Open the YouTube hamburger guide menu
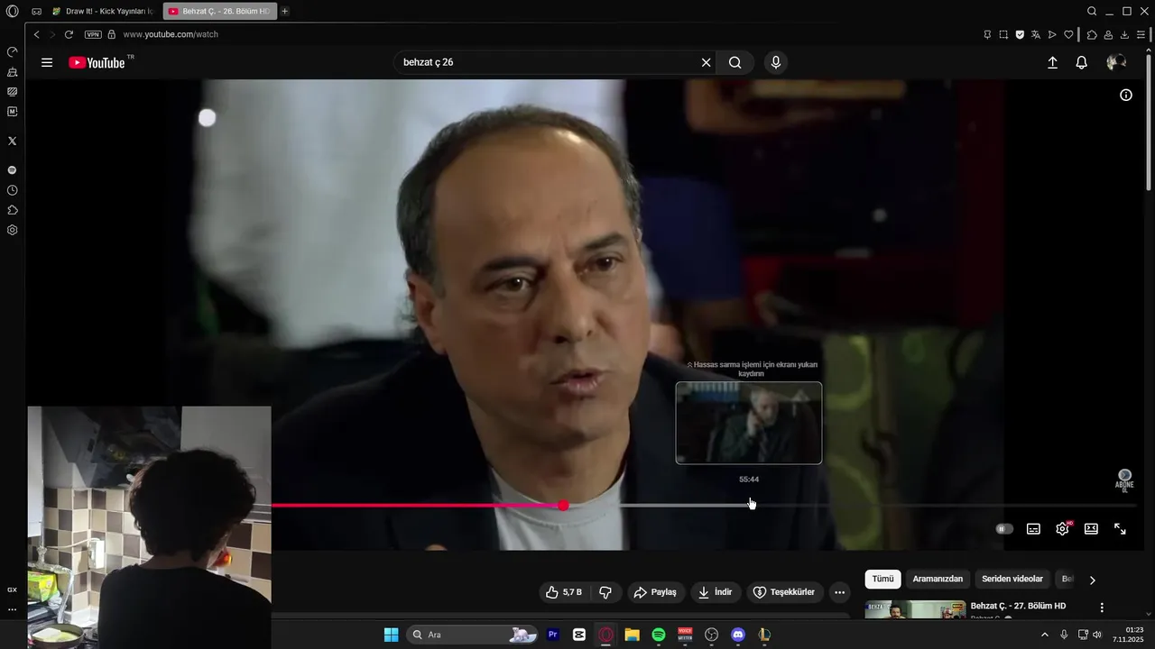 (47, 62)
